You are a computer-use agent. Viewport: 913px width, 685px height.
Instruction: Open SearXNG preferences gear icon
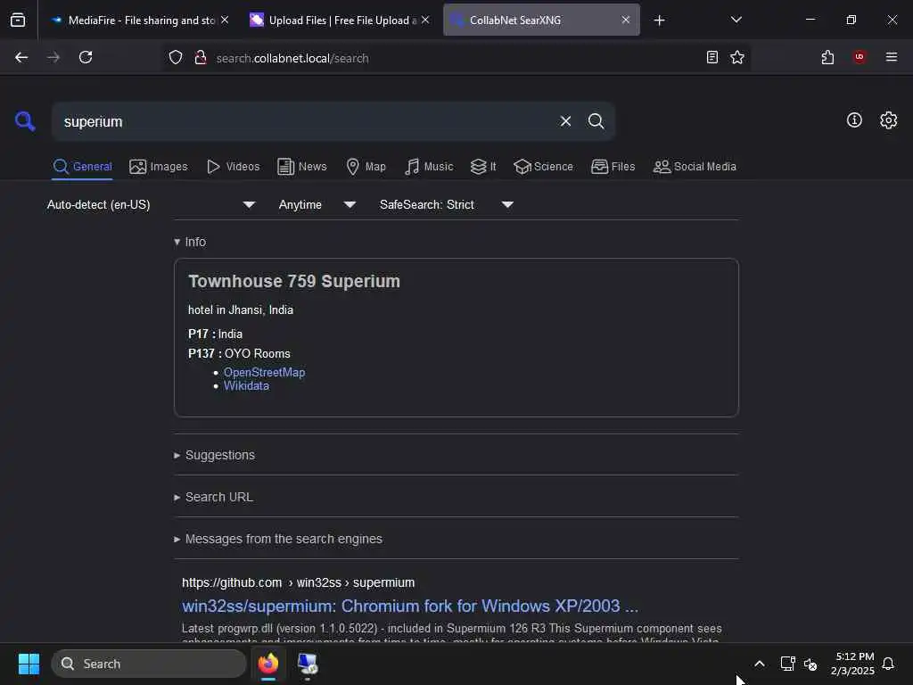(x=889, y=120)
